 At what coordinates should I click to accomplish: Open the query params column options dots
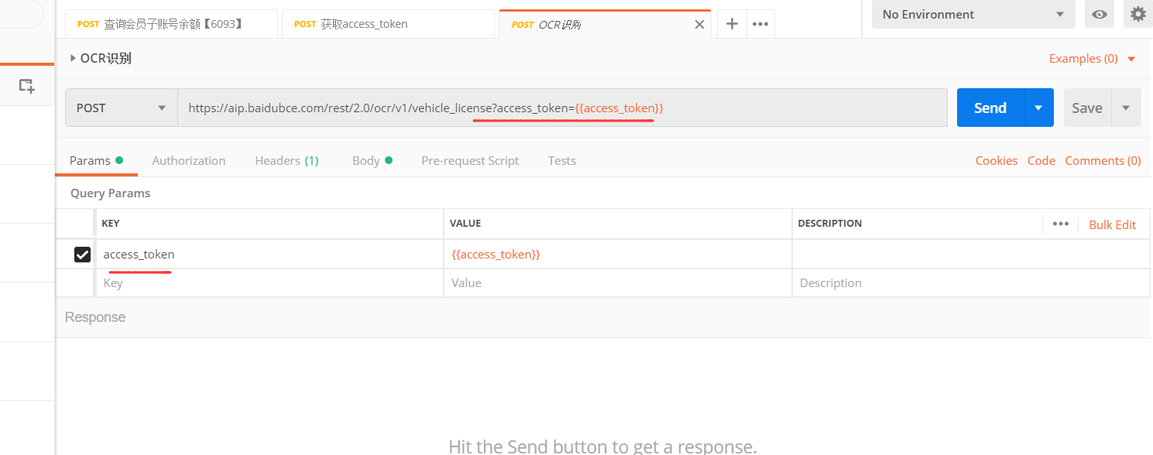(1061, 224)
